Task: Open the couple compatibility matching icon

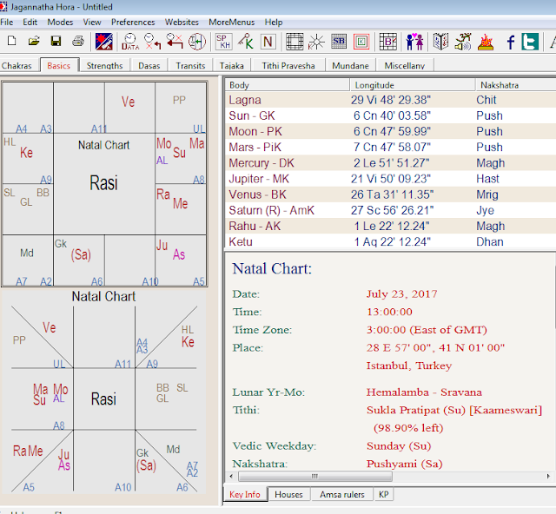Action: [414, 42]
